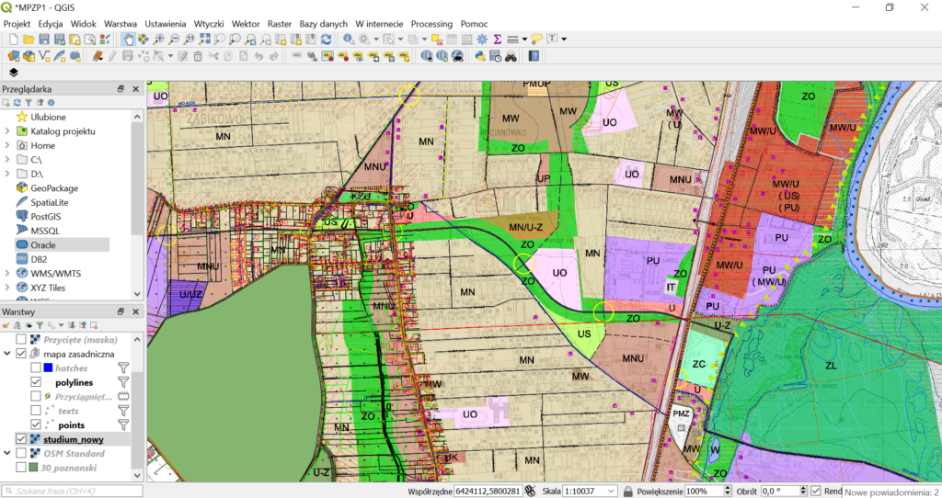Expand the Home folder in browser

tap(7, 145)
